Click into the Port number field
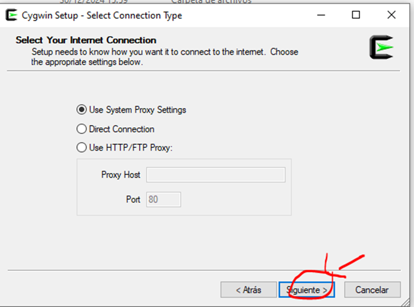Viewport: 414px width, 307px height. click(163, 200)
